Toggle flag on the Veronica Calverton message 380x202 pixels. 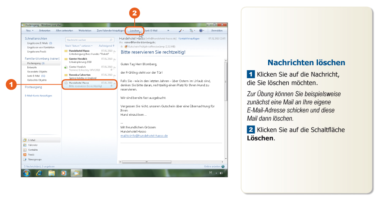click(114, 75)
